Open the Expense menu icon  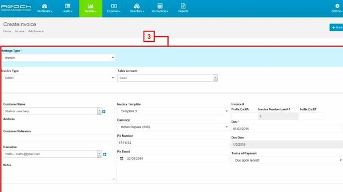click(x=114, y=6)
